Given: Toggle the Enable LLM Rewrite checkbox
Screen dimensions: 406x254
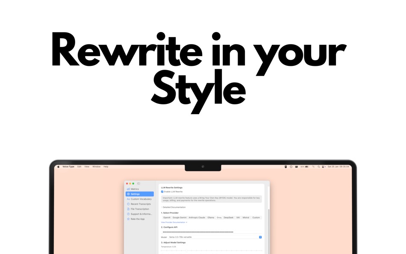Looking at the screenshot, I should pos(162,192).
